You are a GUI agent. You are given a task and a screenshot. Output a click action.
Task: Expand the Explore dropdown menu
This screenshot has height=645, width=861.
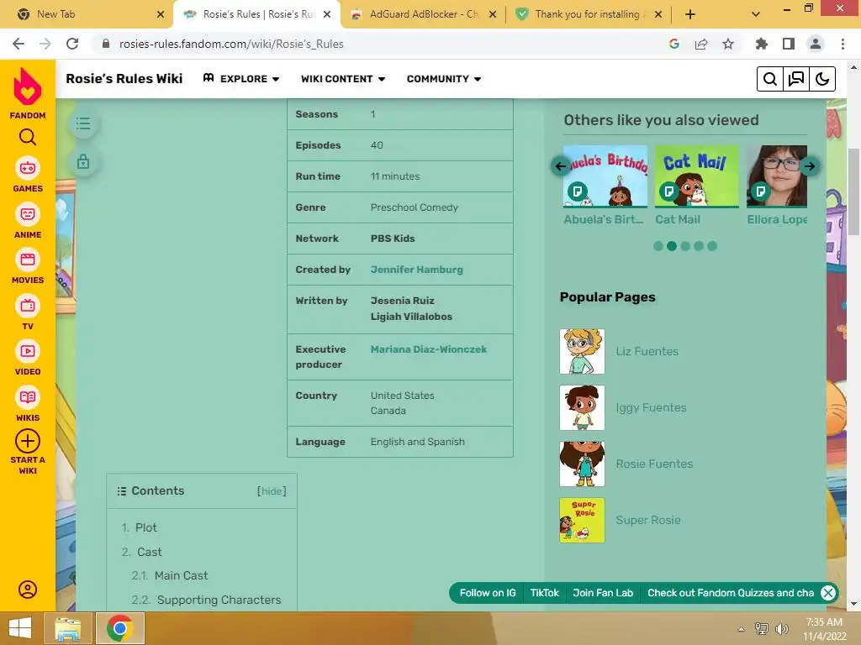coord(241,79)
